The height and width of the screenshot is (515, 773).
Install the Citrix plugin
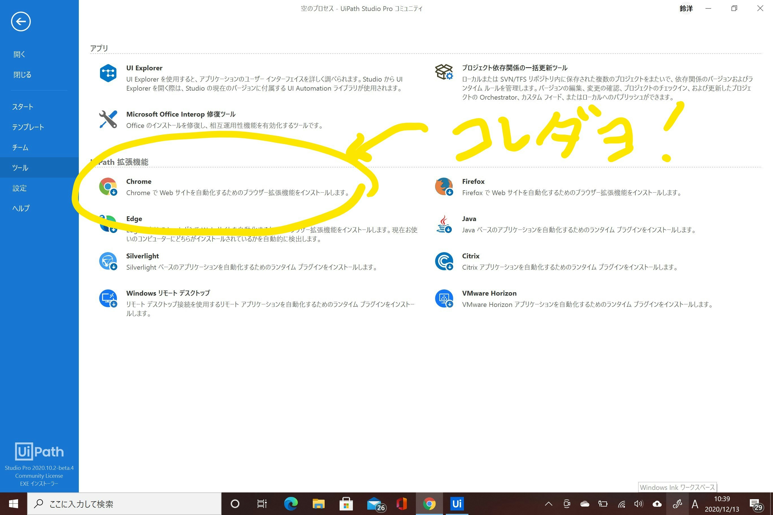click(471, 256)
